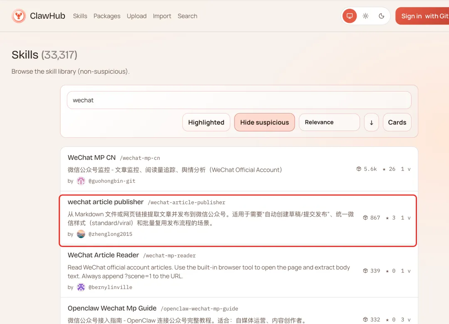Click bernylinville avatar image
Screen dimensions: 449x324
[81, 287]
